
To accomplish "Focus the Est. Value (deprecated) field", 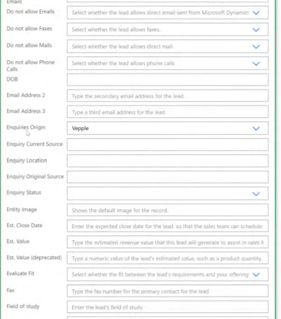I will tap(168, 258).
